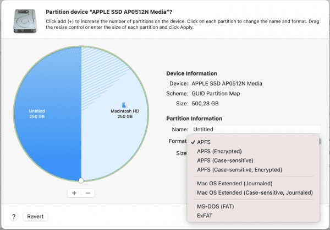330x230 pixels.
Task: Grab the partition resize handle on pie chart
Action: [x=81, y=180]
